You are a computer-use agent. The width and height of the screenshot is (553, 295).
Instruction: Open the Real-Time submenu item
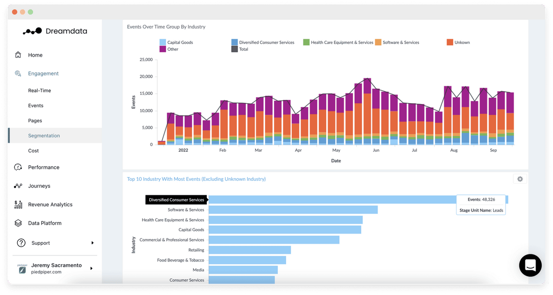40,91
